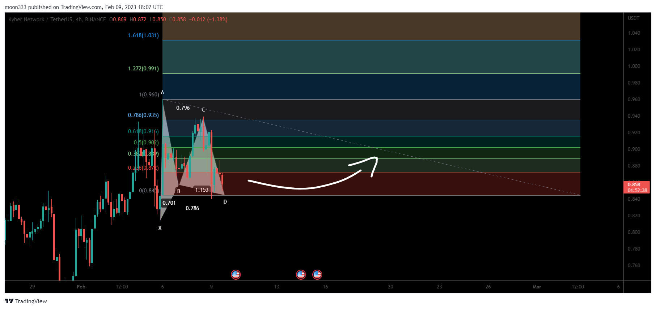Click the 23 date label on time axis
The width and height of the screenshot is (656, 309).
point(439,287)
